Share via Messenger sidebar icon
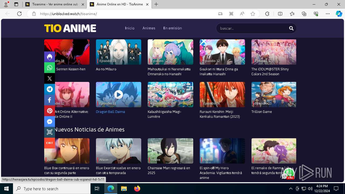This screenshot has height=194, width=345. point(50,122)
